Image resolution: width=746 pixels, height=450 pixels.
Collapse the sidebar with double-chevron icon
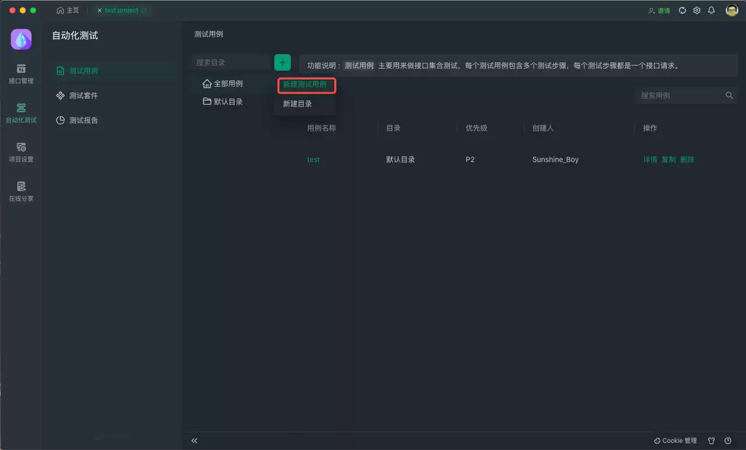tap(195, 441)
